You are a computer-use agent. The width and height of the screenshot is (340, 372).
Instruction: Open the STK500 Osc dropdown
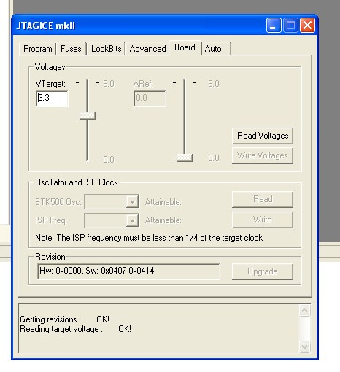(x=112, y=201)
